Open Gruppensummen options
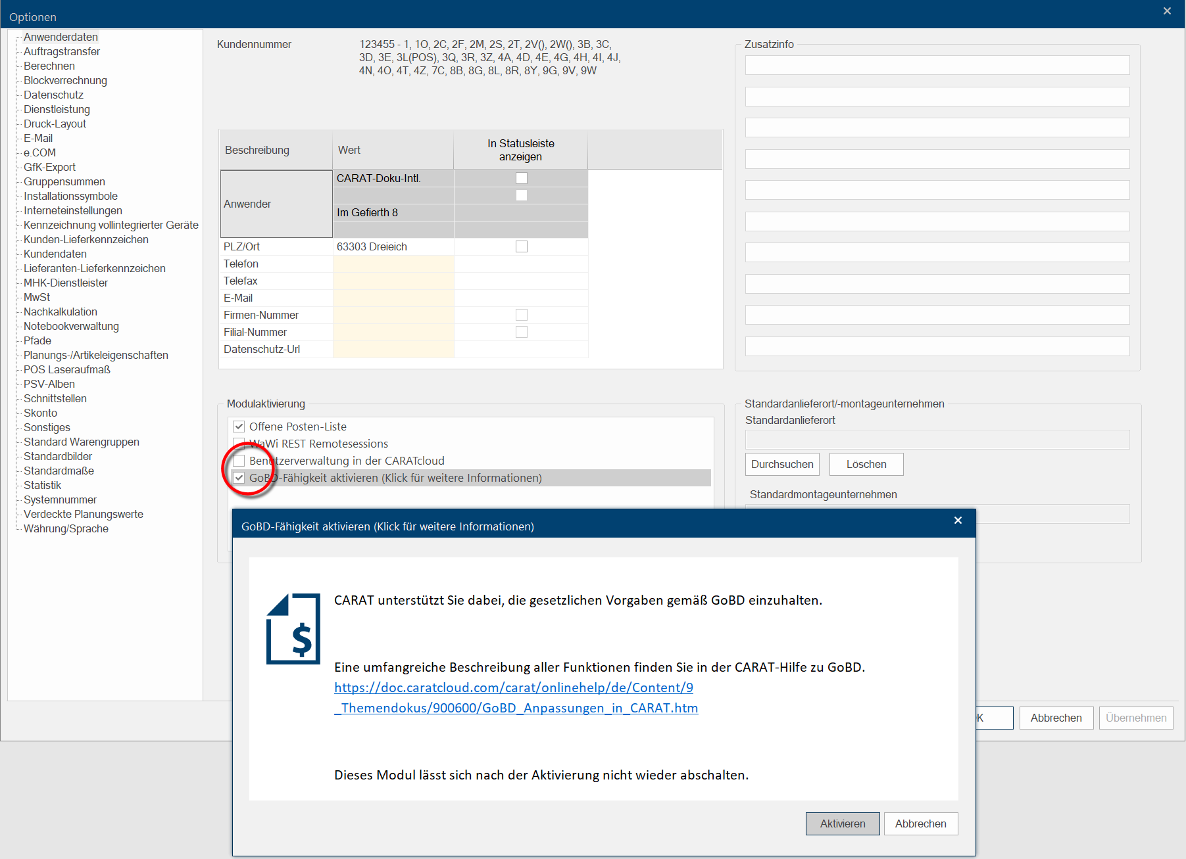This screenshot has width=1186, height=859. (64, 181)
